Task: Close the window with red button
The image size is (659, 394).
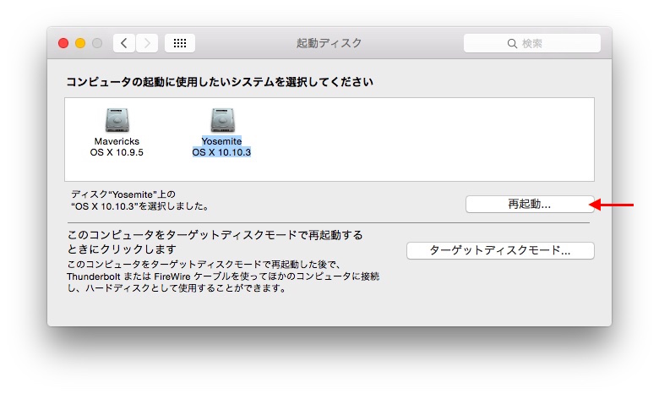Action: [x=63, y=43]
